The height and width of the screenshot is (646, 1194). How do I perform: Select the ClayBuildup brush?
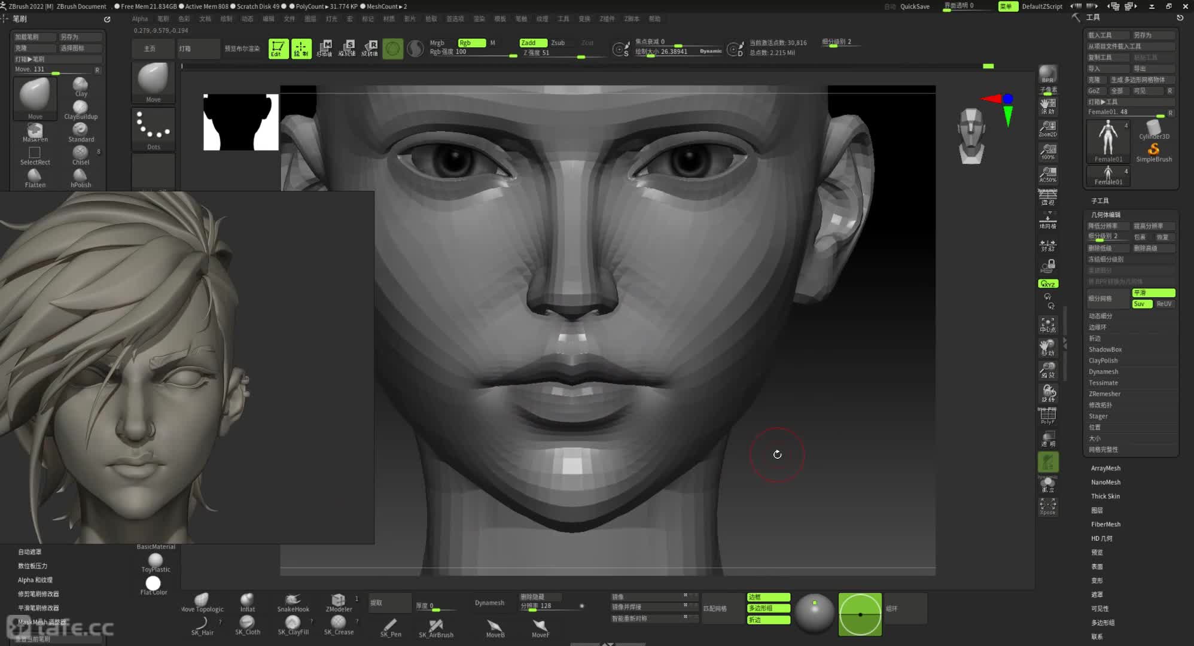tap(81, 109)
